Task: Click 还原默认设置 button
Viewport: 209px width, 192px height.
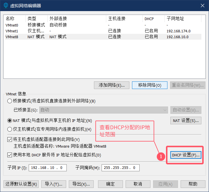Action: [21, 184]
